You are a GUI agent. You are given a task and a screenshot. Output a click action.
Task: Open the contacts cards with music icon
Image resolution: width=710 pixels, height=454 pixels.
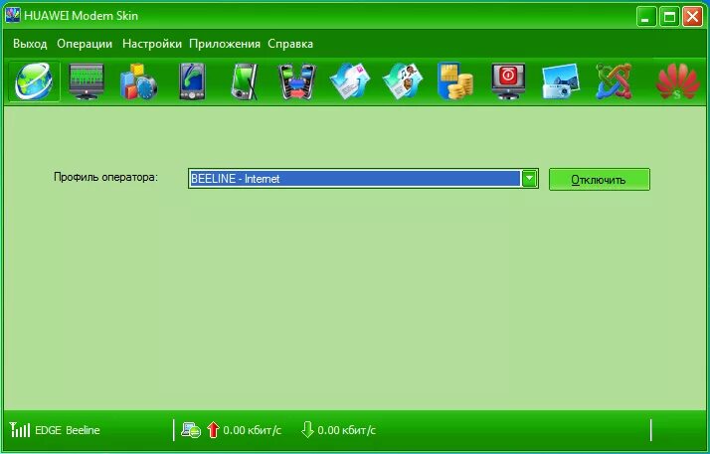pos(403,81)
